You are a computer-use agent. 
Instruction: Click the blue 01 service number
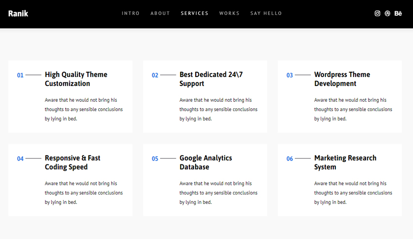(20, 75)
